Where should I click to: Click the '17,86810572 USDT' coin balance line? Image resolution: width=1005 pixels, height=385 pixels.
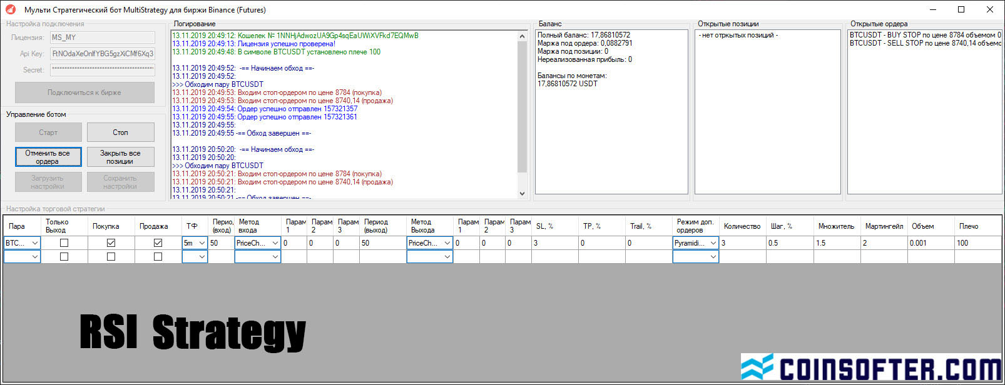[568, 84]
